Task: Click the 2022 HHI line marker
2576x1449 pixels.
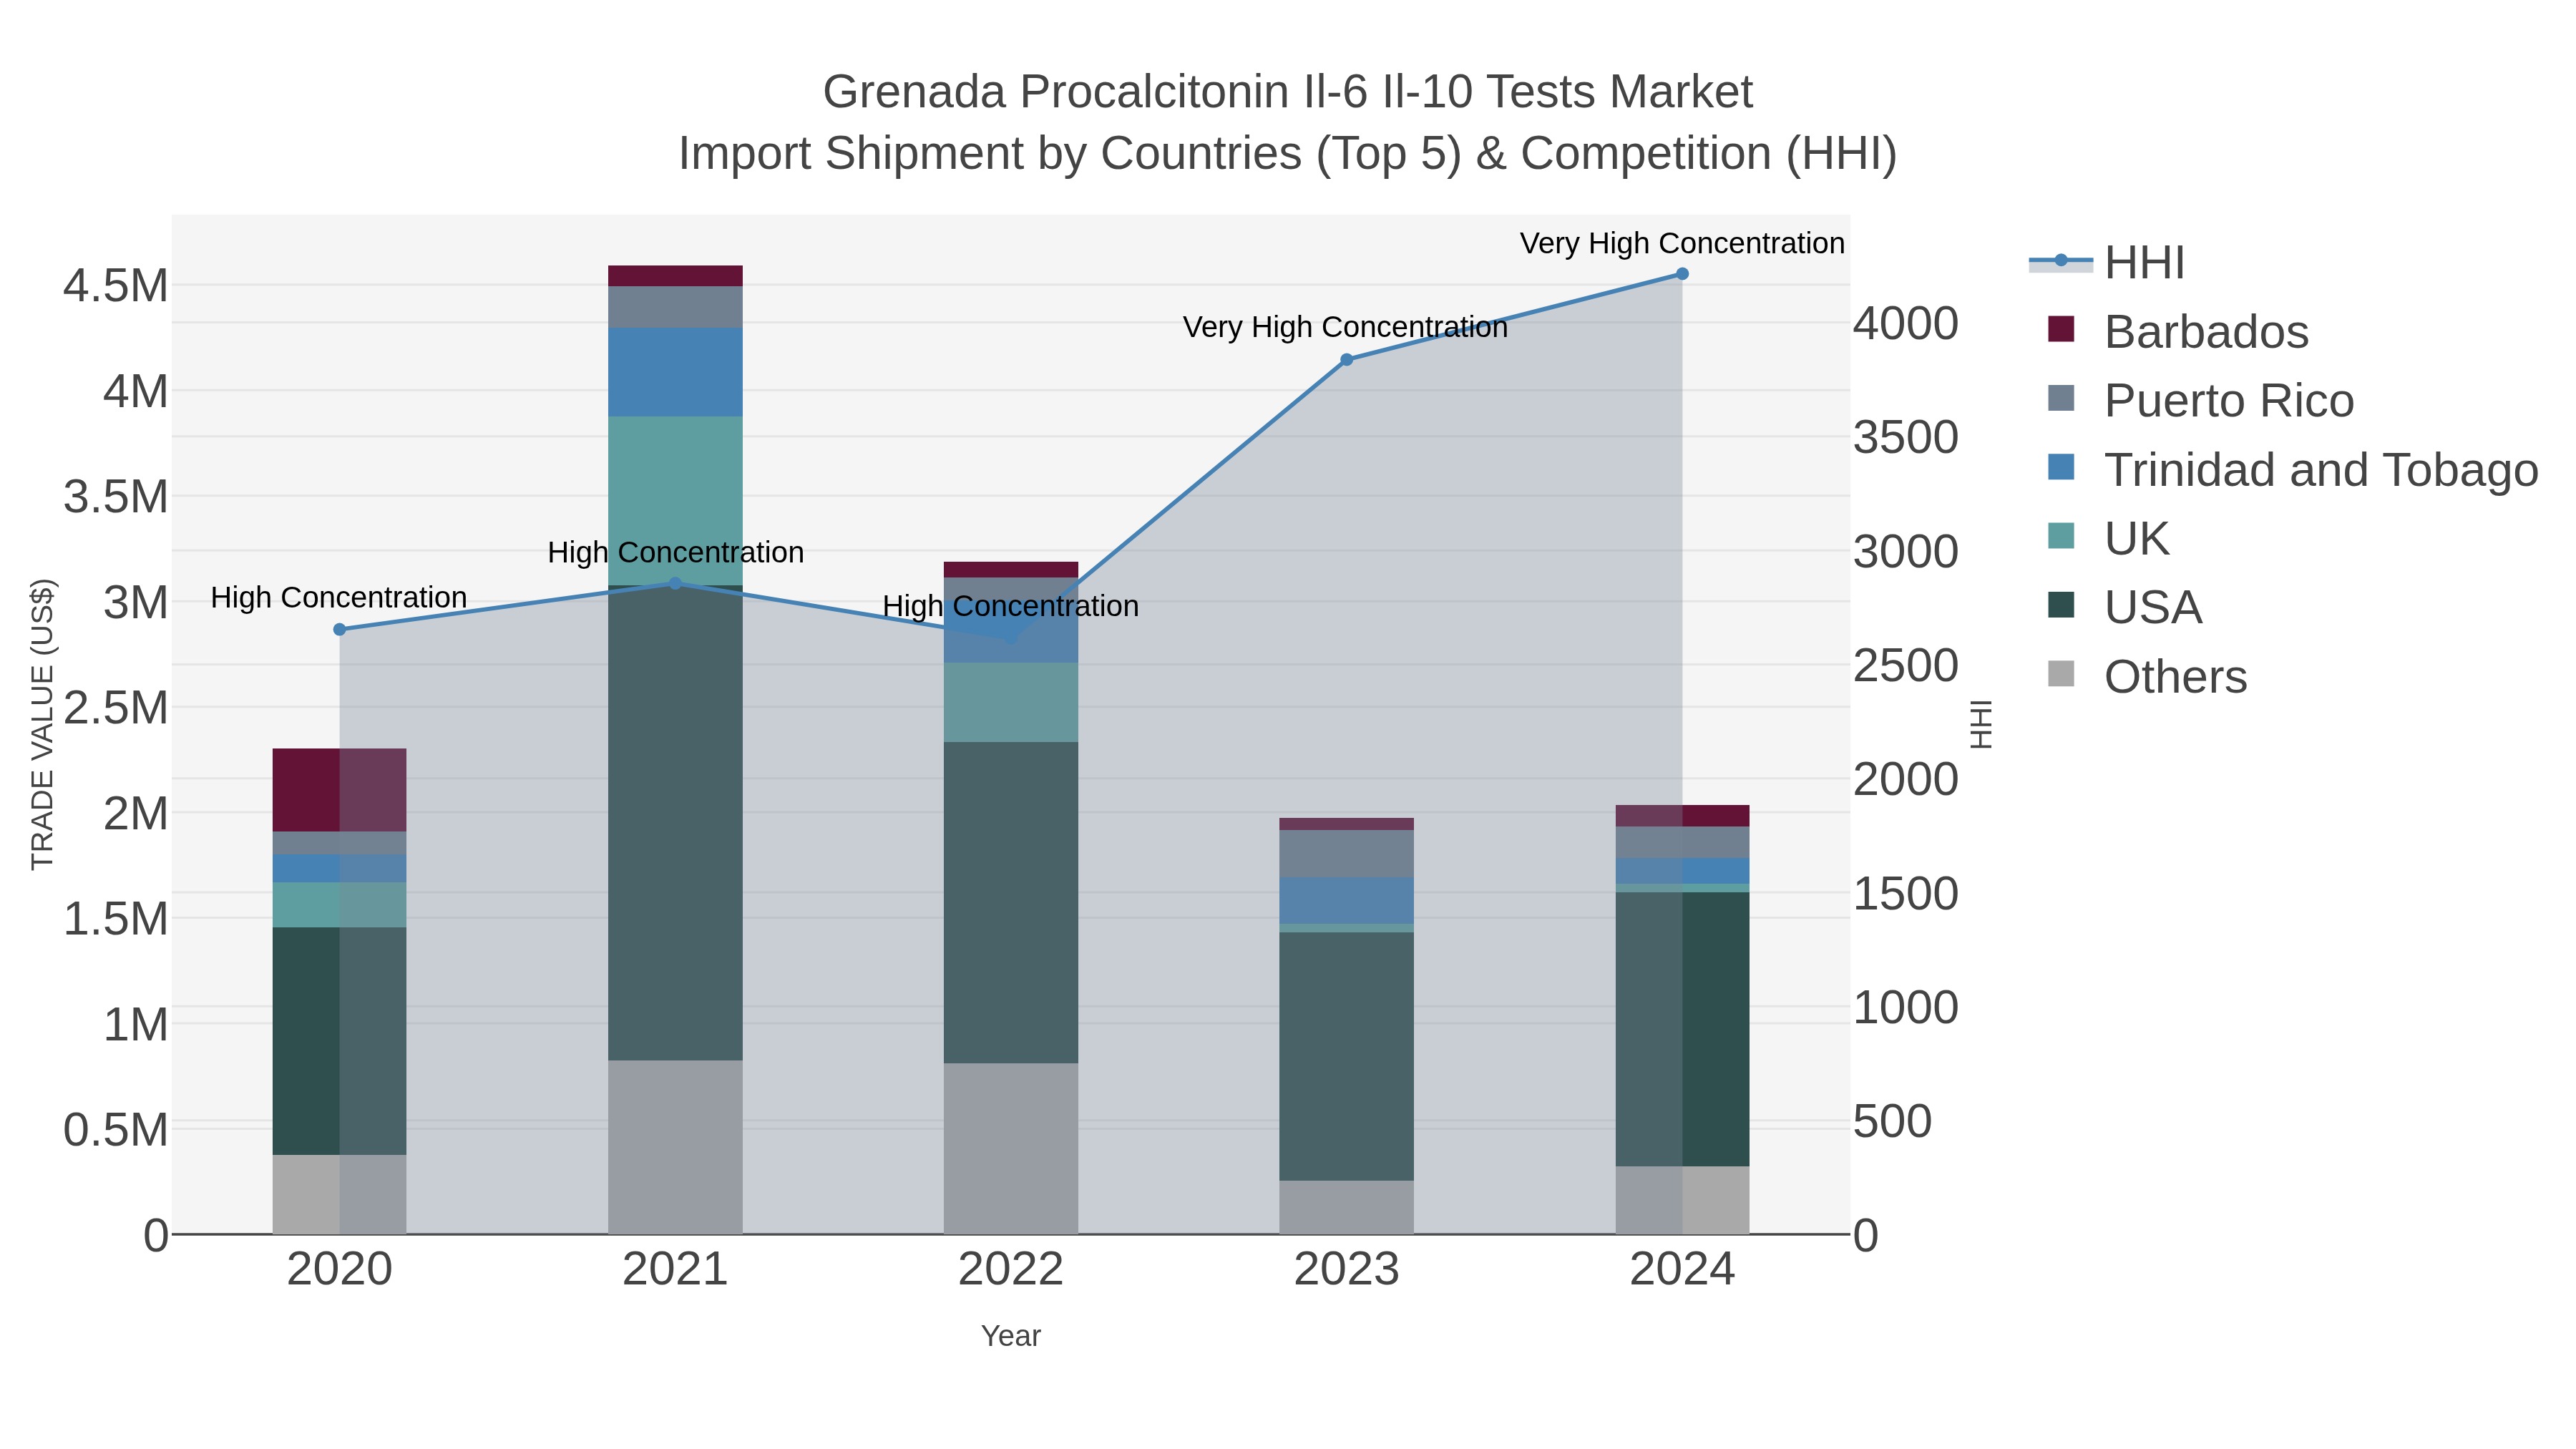Action: coord(1010,639)
